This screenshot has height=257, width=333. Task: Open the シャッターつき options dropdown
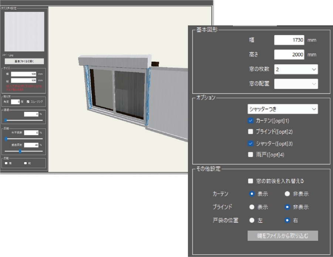click(x=282, y=109)
